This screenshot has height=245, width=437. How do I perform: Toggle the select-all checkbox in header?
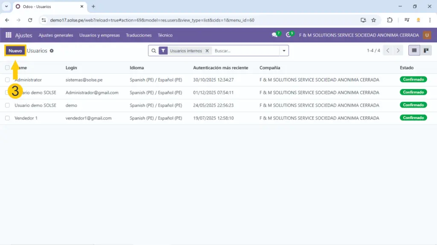pos(7,68)
